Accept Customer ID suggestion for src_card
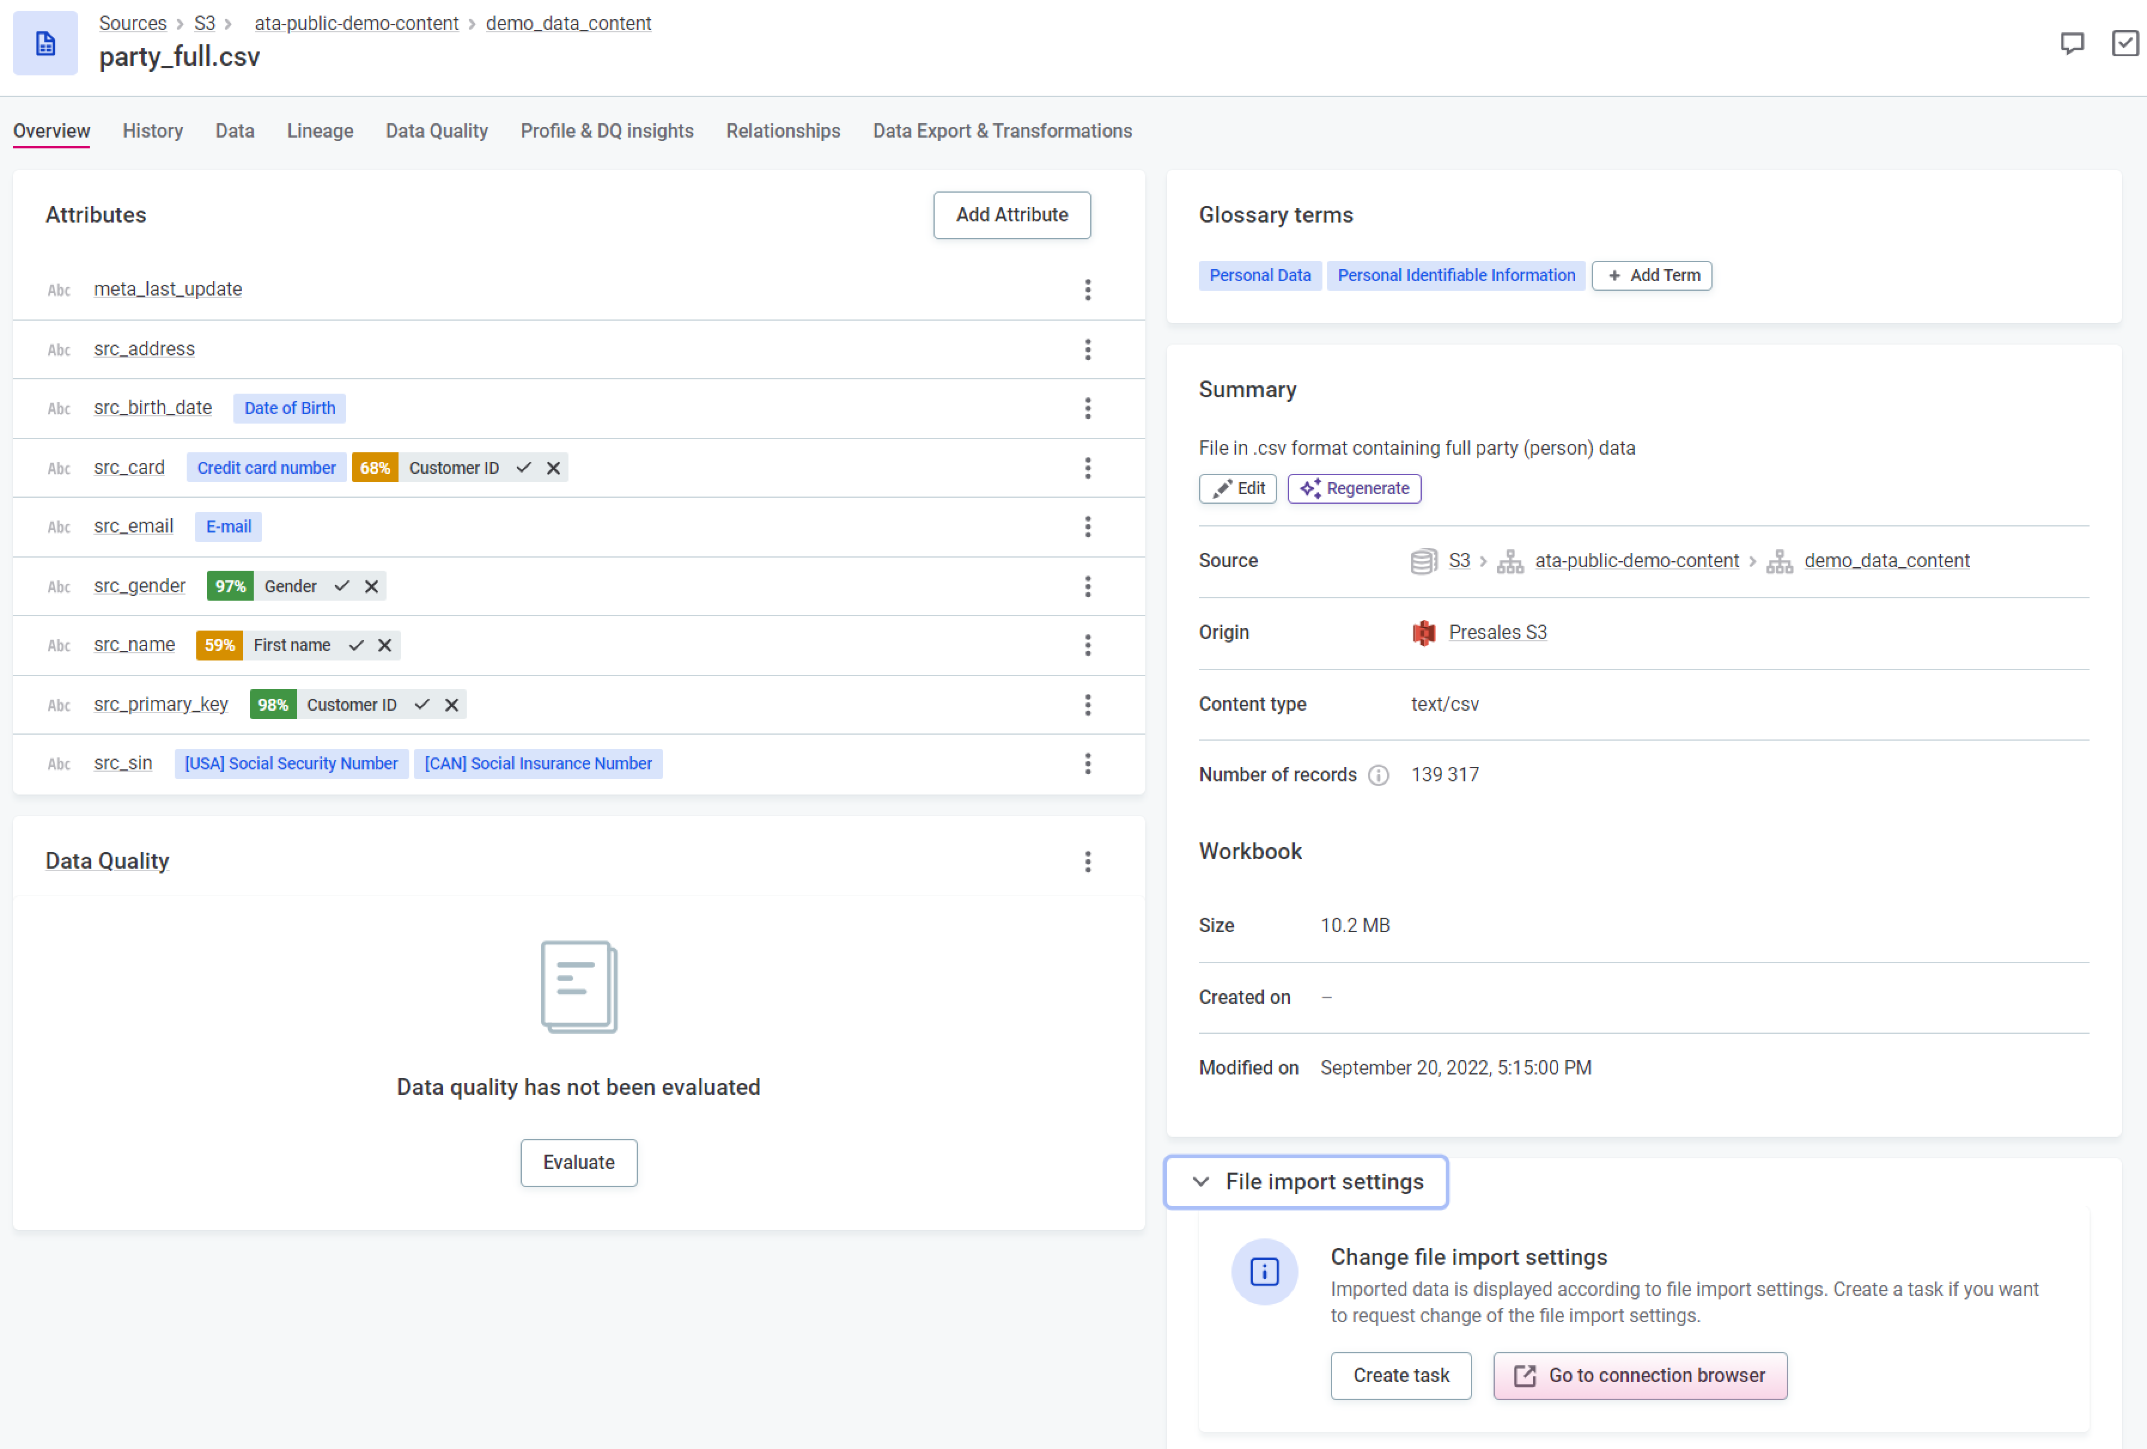The image size is (2147, 1449). [524, 468]
